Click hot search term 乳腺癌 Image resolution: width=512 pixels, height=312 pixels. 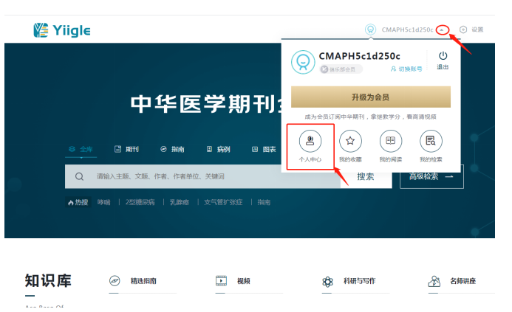pyautogui.click(x=180, y=202)
